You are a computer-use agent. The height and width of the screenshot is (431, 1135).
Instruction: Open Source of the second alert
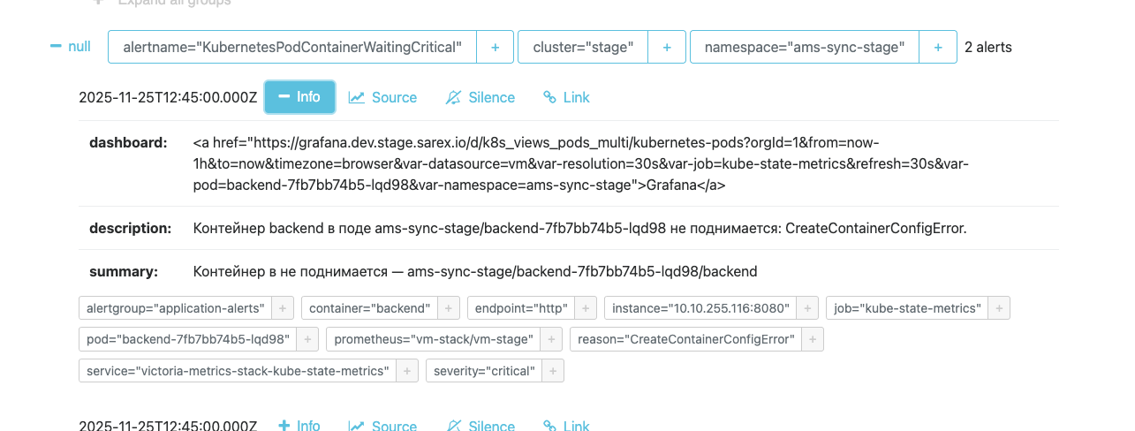pyautogui.click(x=382, y=426)
